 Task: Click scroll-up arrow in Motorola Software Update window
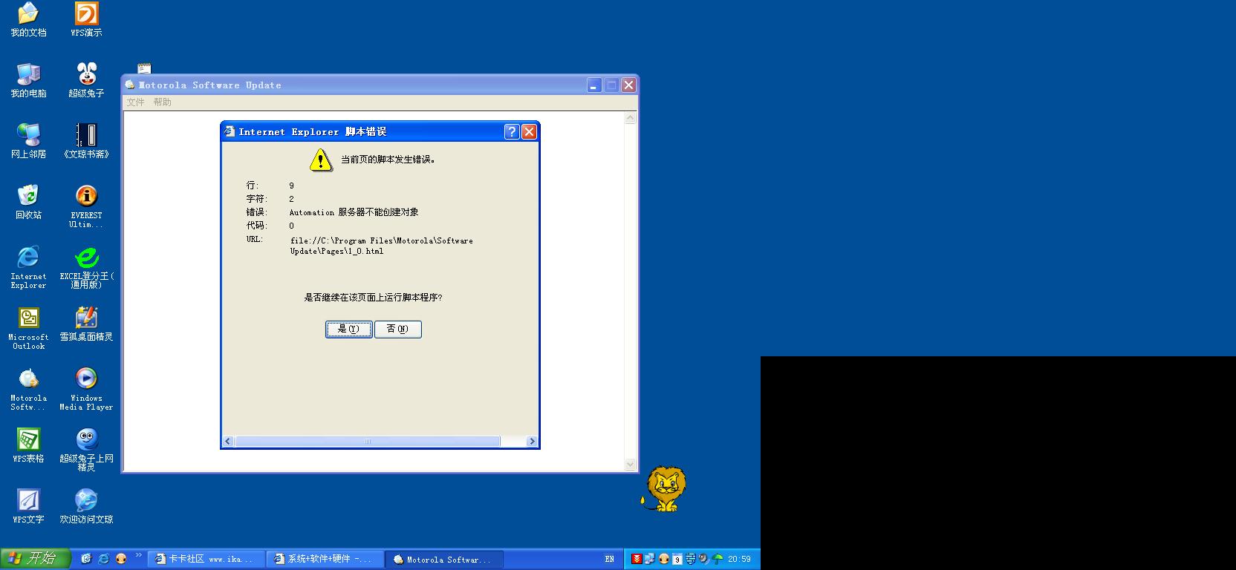point(631,118)
